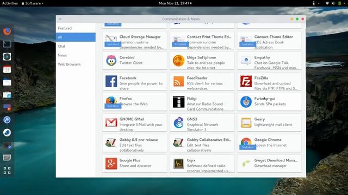Open the Fldigi radio icon
Screen dimensions: 348x195
click(179, 102)
